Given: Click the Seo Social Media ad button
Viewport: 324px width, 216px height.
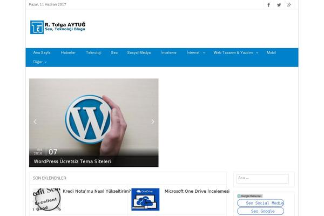Looking at the screenshot, I should click(x=261, y=203).
